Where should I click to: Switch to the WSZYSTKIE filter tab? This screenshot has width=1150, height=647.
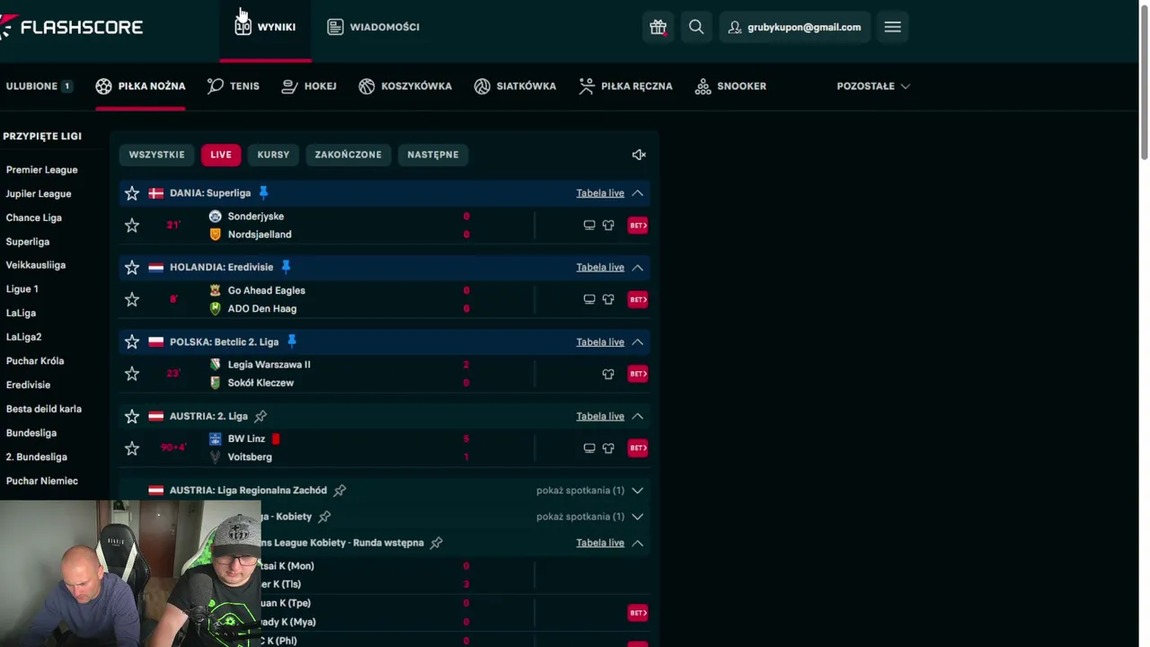156,155
